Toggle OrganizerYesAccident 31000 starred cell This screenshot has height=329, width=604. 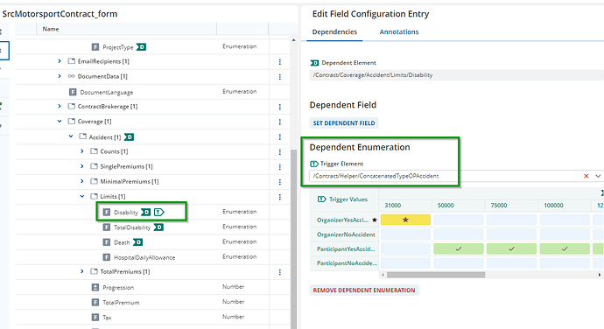pyautogui.click(x=405, y=220)
